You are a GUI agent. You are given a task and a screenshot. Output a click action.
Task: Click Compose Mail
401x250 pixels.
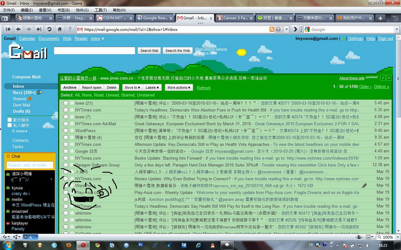tap(27, 77)
